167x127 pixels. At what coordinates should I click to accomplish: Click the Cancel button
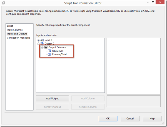130,118
